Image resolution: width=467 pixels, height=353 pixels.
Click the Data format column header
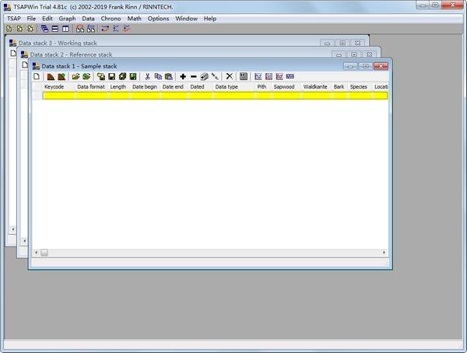(90, 86)
